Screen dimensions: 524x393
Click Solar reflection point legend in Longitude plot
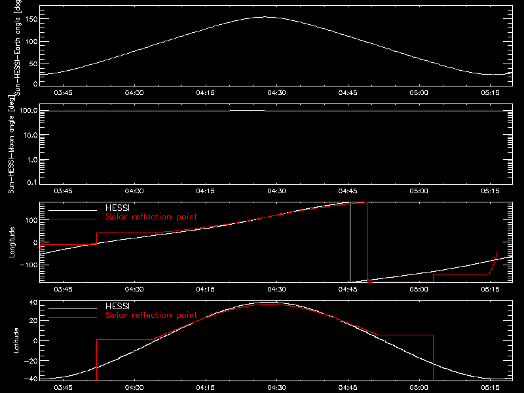point(151,217)
